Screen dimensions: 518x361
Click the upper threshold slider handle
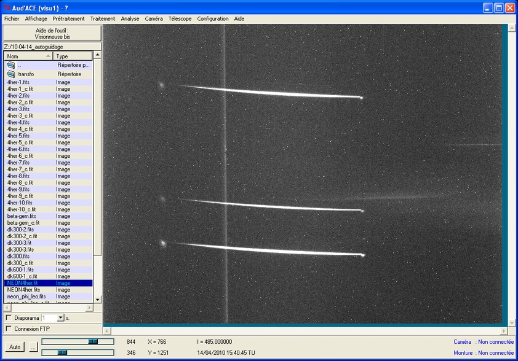[93, 341]
